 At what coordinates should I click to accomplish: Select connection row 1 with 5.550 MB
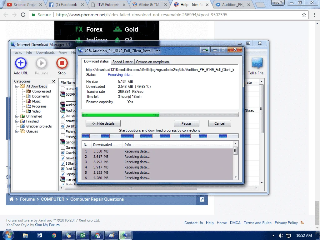(157, 152)
